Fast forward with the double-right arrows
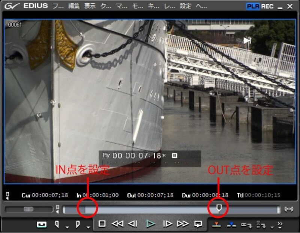This screenshot has height=233, width=300. (x=183, y=224)
